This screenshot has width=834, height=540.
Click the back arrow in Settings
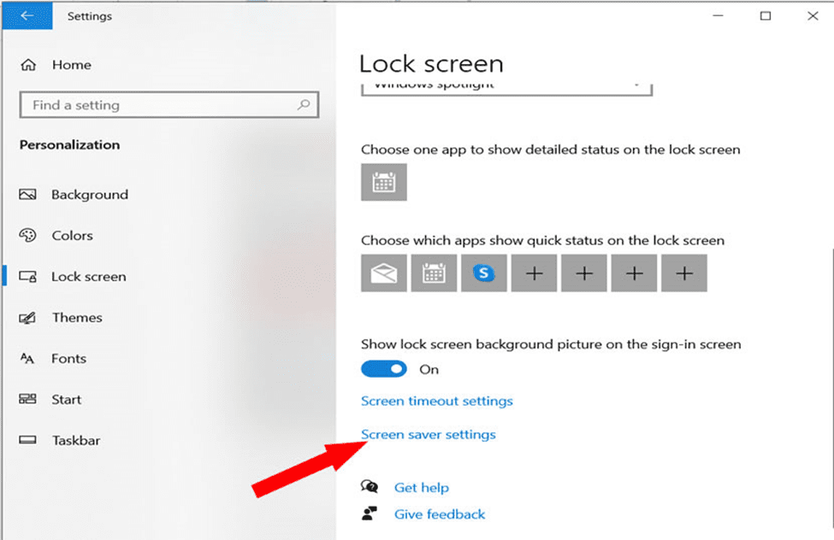pyautogui.click(x=26, y=15)
